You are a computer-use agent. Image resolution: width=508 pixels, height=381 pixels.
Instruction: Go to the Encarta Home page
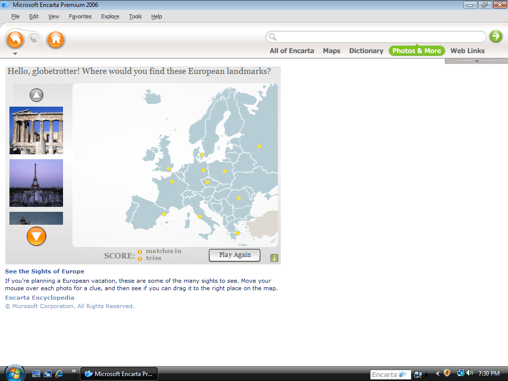click(56, 40)
